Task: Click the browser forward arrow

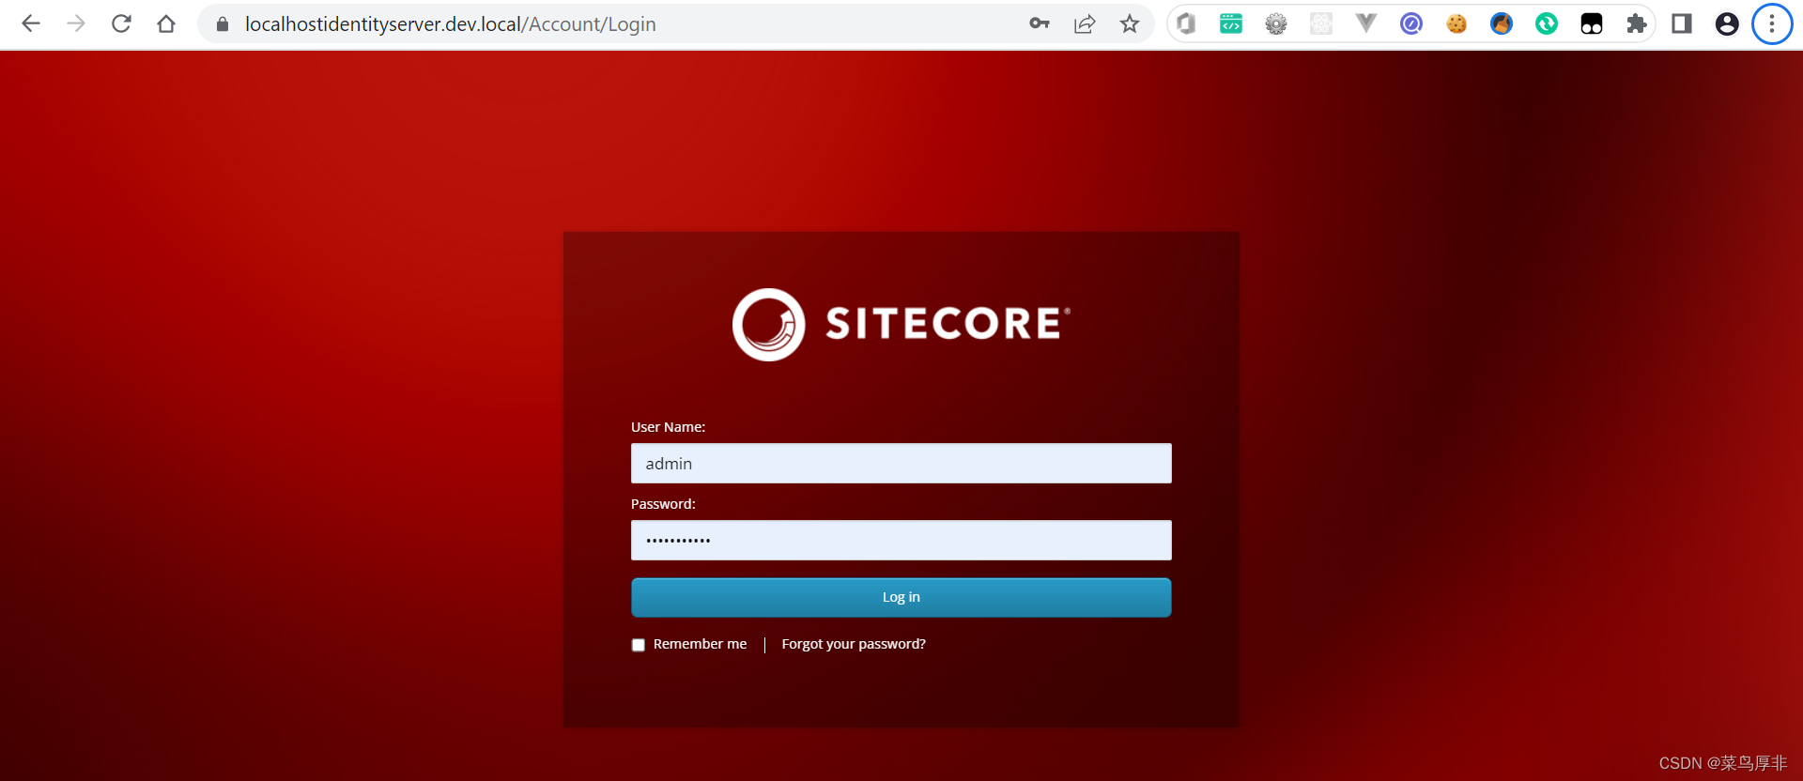Action: (76, 23)
